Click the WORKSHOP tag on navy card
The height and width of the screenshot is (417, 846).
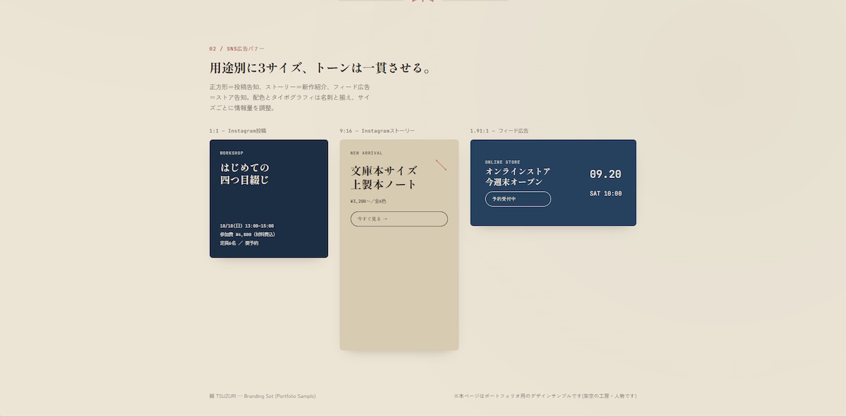click(232, 153)
